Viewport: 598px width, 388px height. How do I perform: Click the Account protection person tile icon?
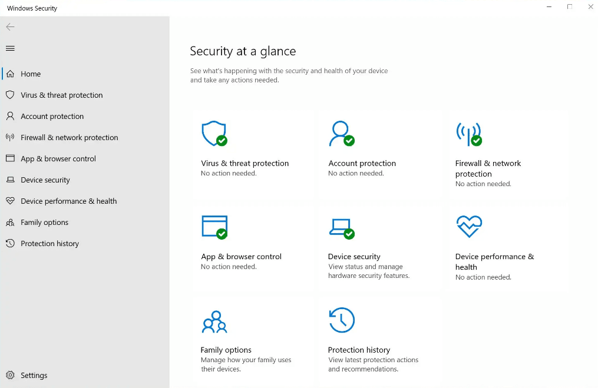tap(341, 134)
